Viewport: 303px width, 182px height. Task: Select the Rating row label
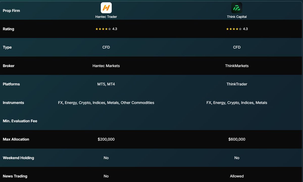(x=8, y=29)
